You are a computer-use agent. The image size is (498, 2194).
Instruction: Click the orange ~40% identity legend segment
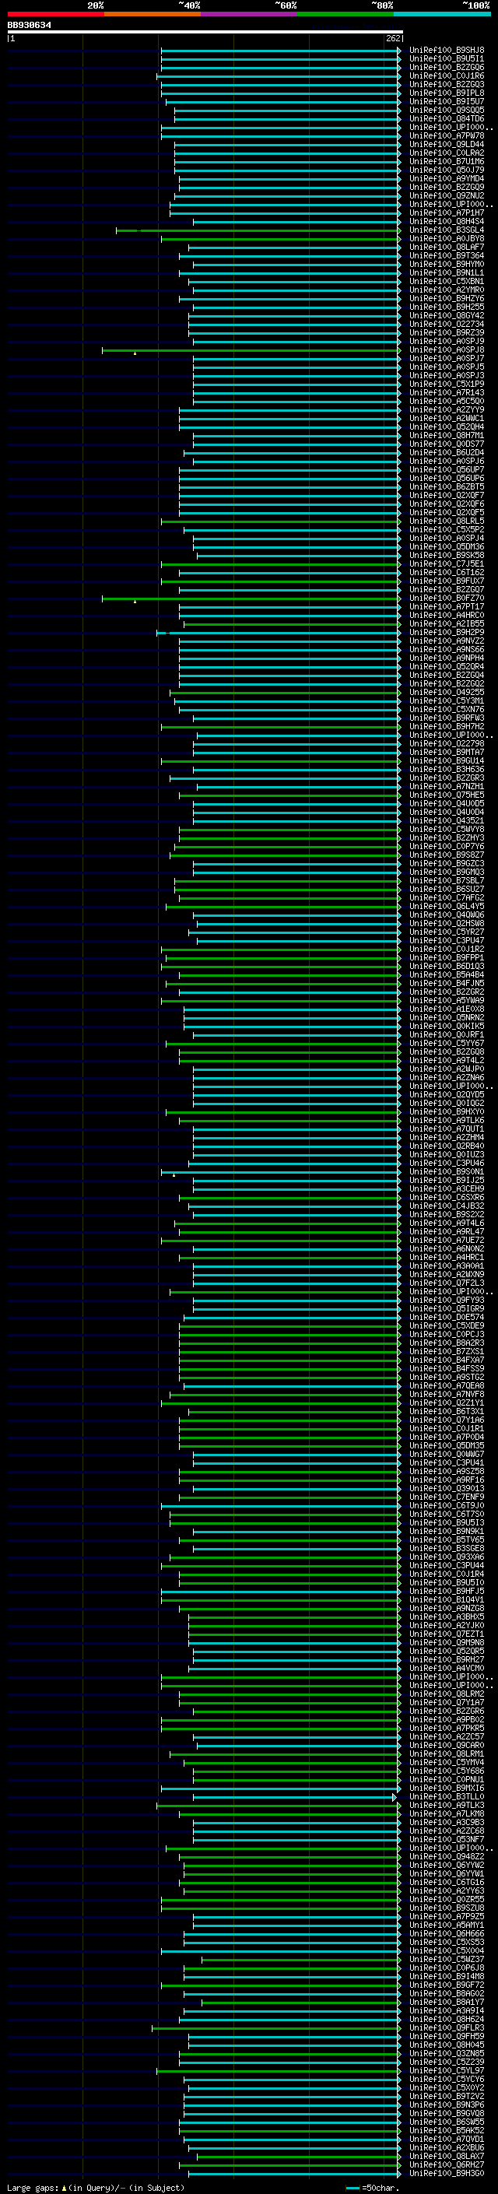[x=153, y=14]
